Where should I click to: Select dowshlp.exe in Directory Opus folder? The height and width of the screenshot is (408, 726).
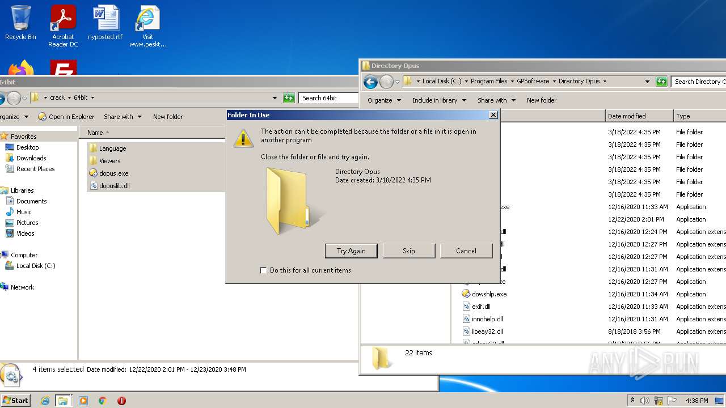point(489,294)
